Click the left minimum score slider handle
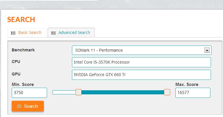Screen dimensions: 223x117 pos(79,92)
